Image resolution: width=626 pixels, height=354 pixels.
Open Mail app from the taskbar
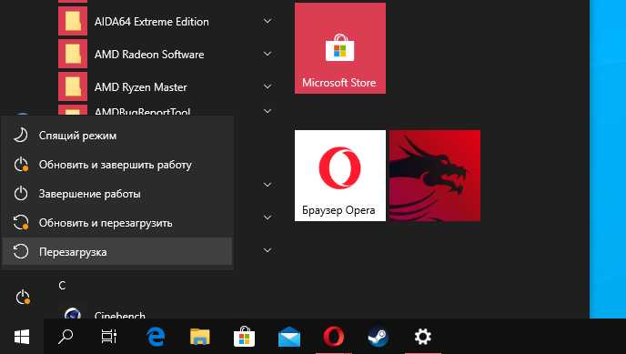(x=289, y=337)
